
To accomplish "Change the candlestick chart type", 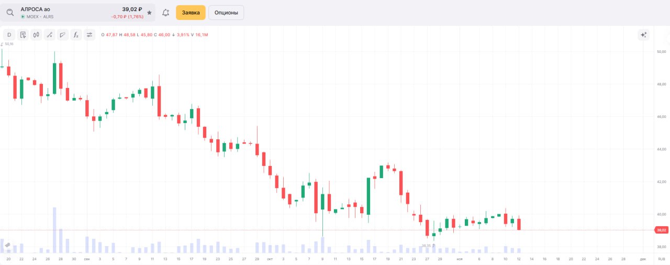I will [x=36, y=35].
